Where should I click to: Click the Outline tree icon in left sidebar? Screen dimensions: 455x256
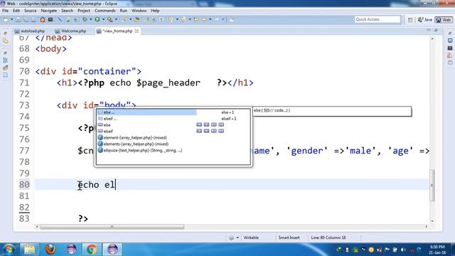(6, 60)
